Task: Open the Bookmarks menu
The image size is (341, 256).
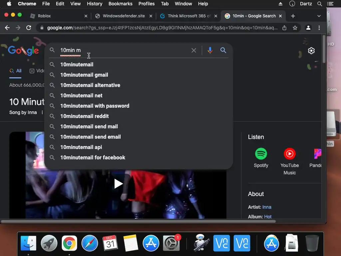Action: 121,4
